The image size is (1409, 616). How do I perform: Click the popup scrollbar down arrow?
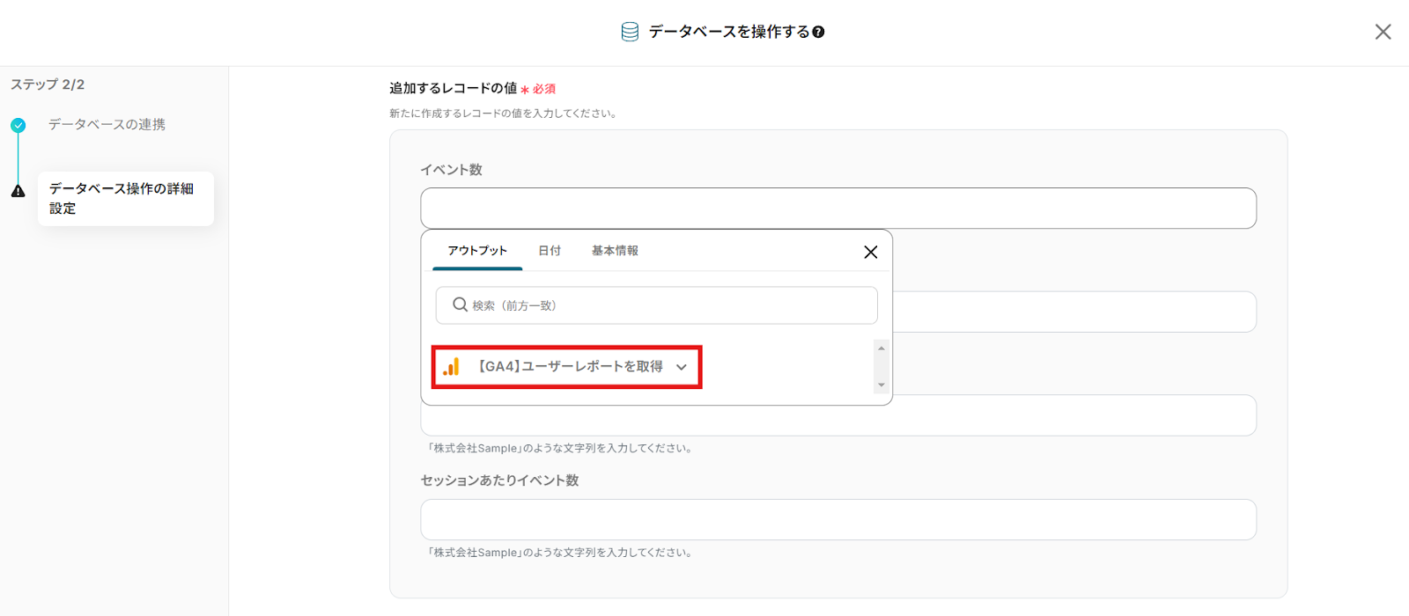[881, 385]
